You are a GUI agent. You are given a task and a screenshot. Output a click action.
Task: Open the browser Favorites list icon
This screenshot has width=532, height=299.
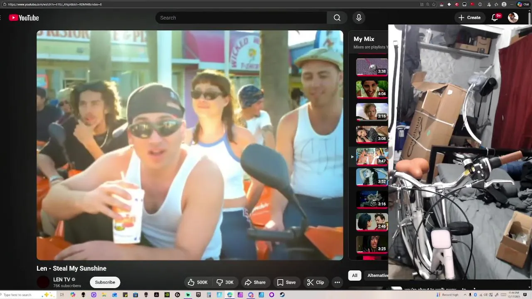(496, 4)
